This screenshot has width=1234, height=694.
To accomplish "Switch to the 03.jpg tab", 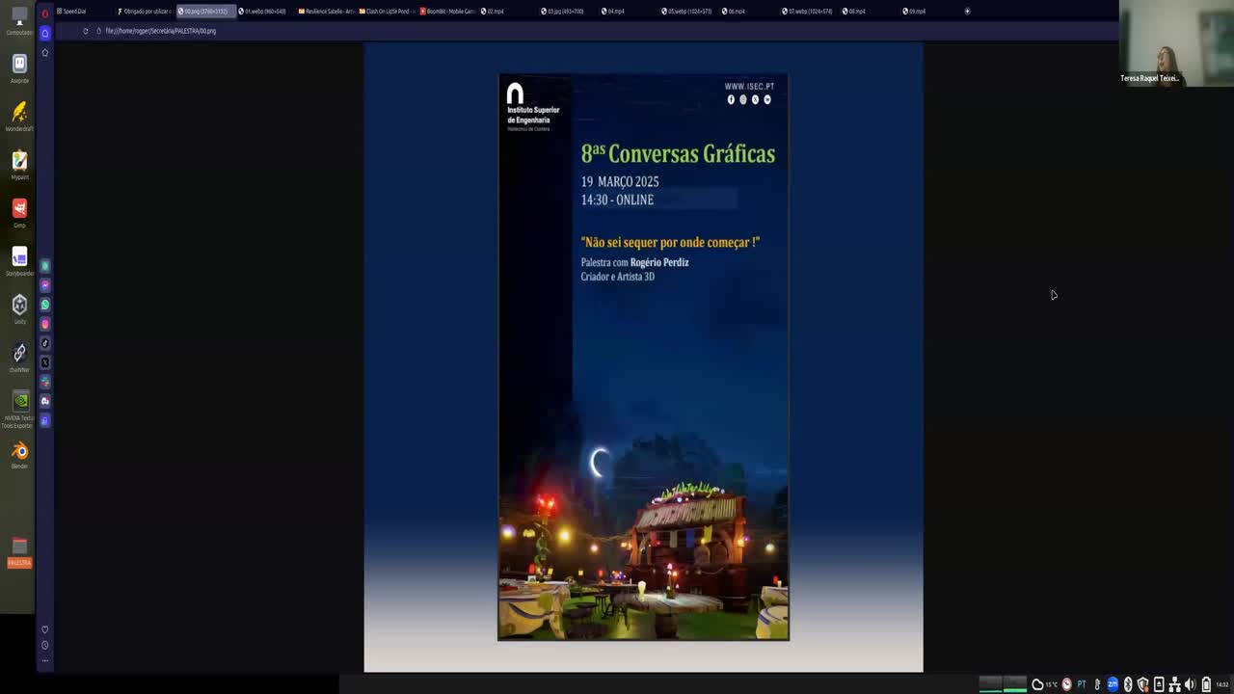I will tap(567, 12).
